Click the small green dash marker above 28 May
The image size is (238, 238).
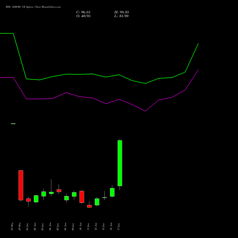pos(13,124)
